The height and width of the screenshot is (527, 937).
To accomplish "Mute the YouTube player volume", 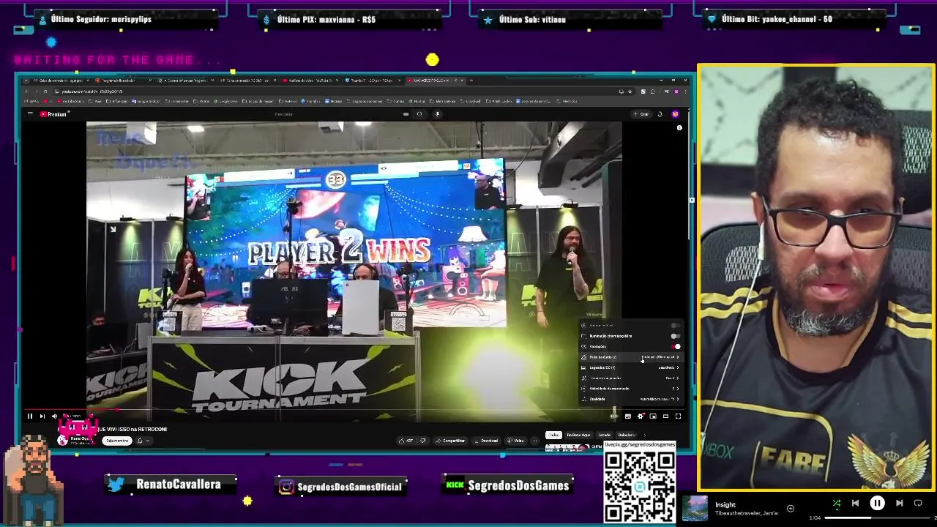I will point(54,416).
